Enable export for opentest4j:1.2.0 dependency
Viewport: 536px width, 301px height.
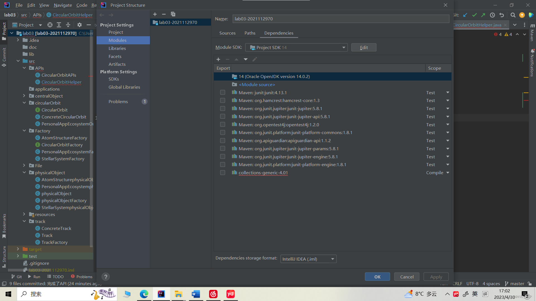point(222,125)
